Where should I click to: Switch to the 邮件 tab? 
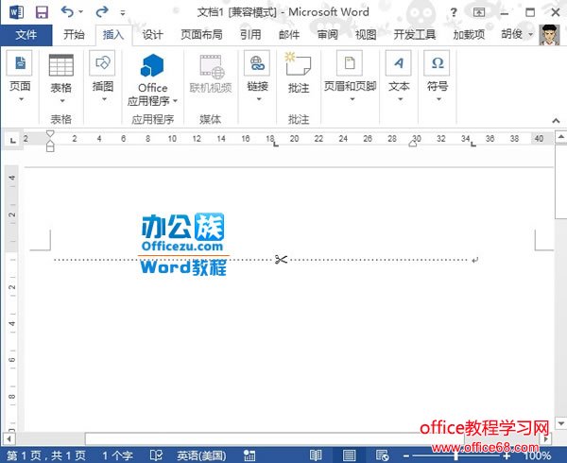point(289,35)
